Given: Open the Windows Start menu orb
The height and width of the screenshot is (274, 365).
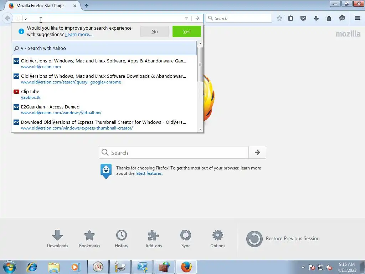Looking at the screenshot, I should point(10,267).
